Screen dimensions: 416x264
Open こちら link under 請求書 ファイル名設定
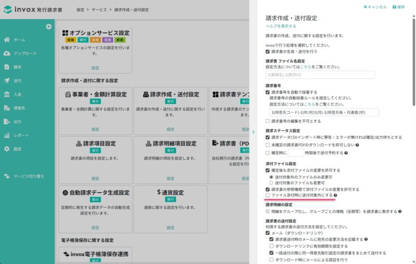click(306, 67)
